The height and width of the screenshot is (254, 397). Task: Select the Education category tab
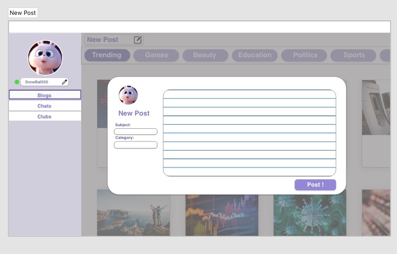pos(255,55)
